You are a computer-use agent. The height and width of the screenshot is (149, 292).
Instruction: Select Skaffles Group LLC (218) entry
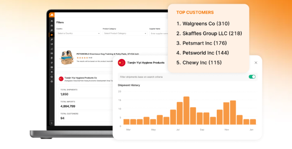[x=209, y=34]
